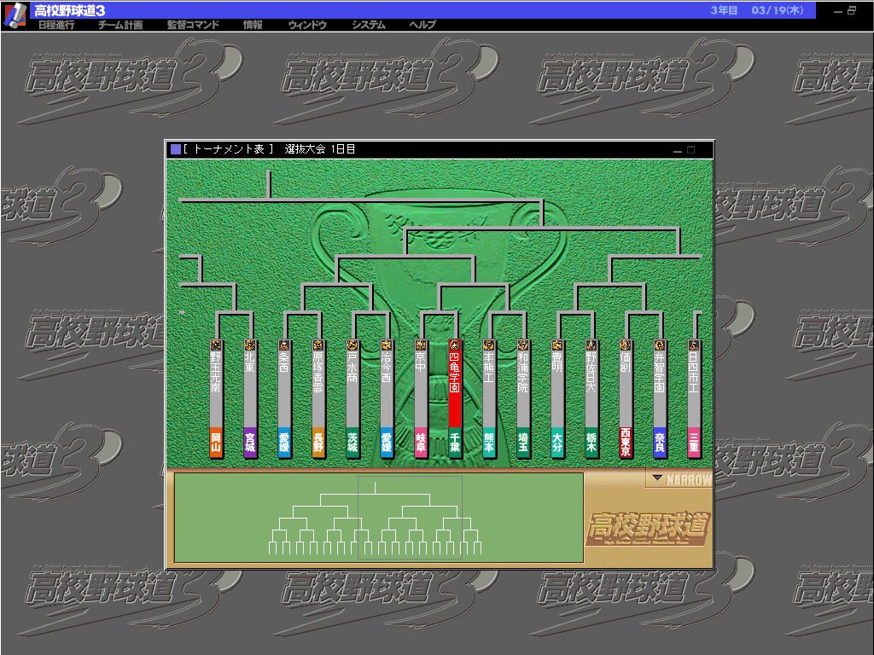Open the システム menu
Viewport: 874px width, 655px height.
click(x=369, y=25)
